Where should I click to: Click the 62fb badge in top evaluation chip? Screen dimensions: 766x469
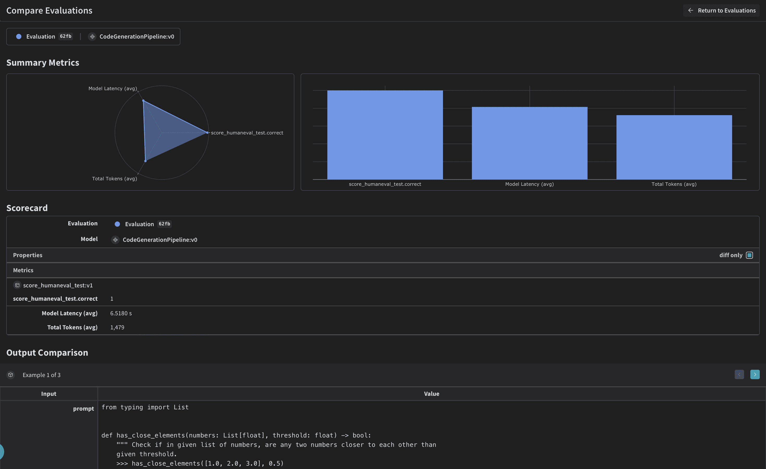pyautogui.click(x=66, y=36)
